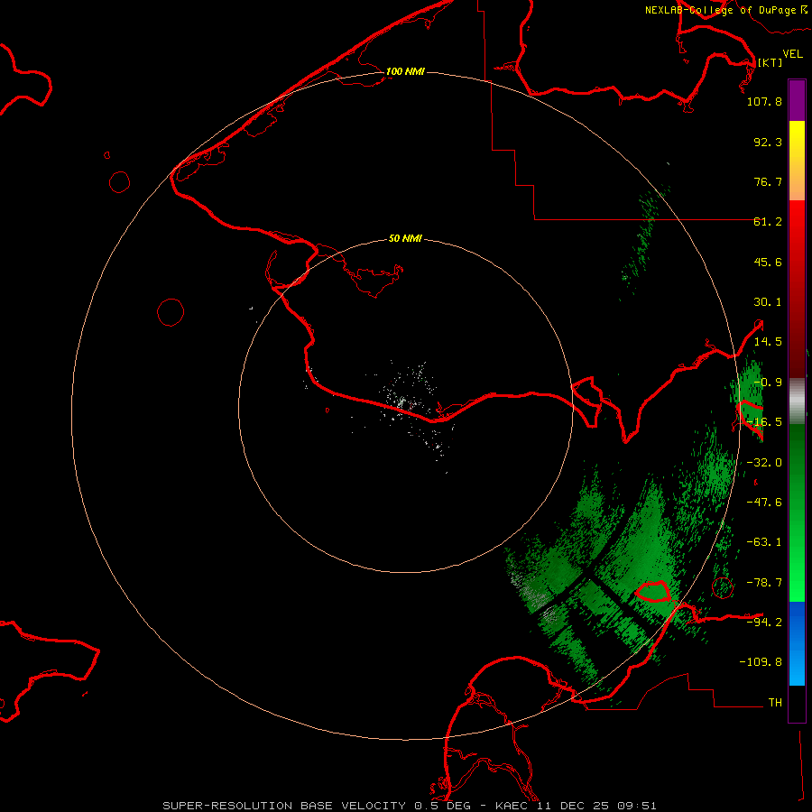812x812 pixels.
Task: Click the 76.7 velocity scale value
Action: click(768, 181)
